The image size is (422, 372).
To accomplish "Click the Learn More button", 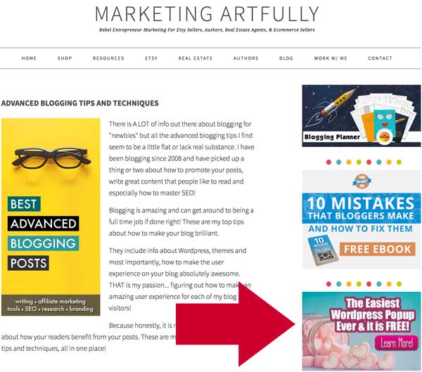I will 396,343.
